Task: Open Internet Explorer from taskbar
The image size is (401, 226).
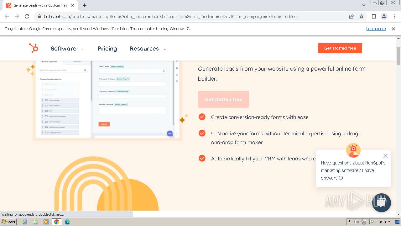Action: click(x=25, y=222)
